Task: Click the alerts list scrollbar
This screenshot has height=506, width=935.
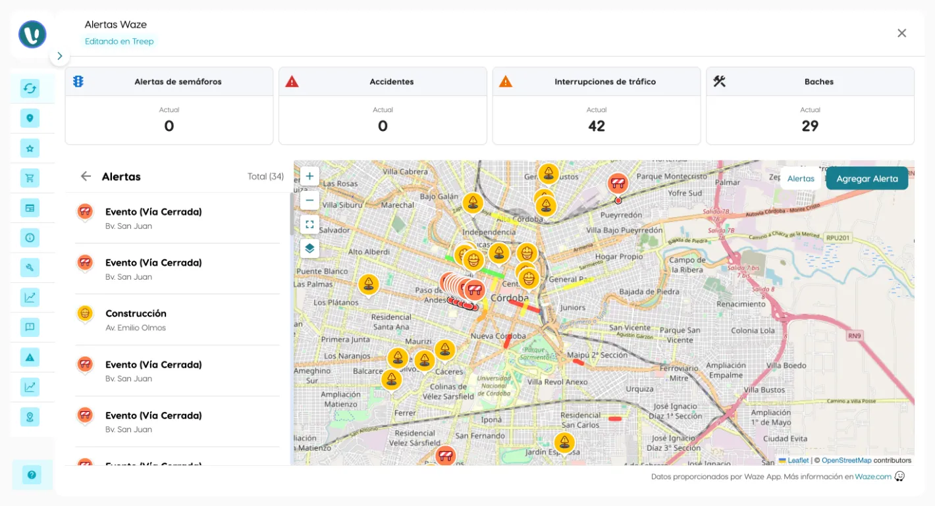Action: [x=292, y=214]
